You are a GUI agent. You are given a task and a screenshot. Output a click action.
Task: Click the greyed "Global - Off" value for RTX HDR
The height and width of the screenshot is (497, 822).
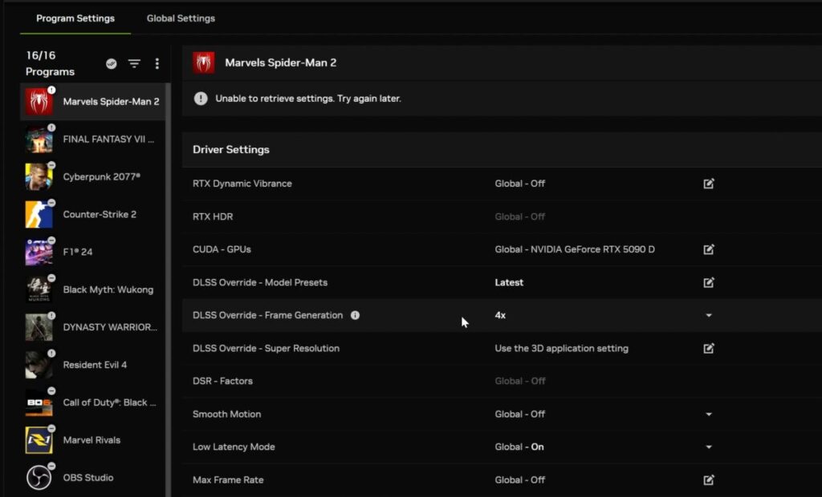coord(520,216)
